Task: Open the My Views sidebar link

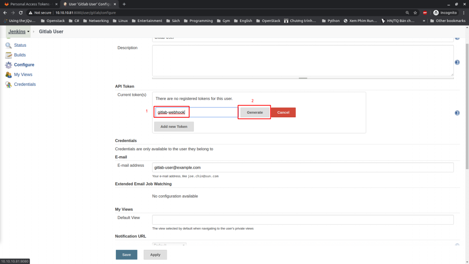Action: click(x=23, y=75)
